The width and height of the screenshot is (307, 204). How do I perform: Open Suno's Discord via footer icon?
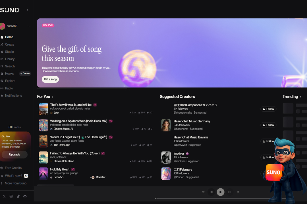(x=25, y=196)
